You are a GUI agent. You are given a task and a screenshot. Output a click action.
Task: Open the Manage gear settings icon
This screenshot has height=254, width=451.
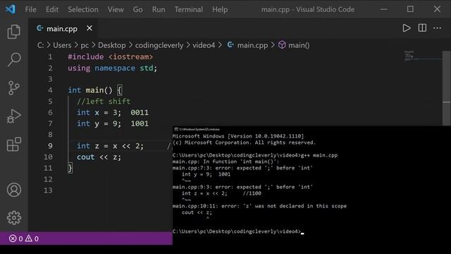14,218
